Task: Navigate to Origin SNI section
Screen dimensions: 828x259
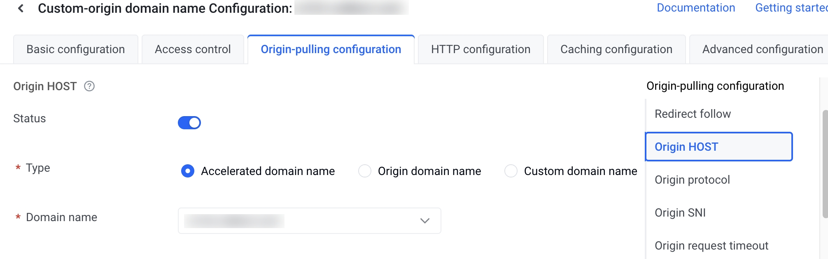Action: coord(680,213)
